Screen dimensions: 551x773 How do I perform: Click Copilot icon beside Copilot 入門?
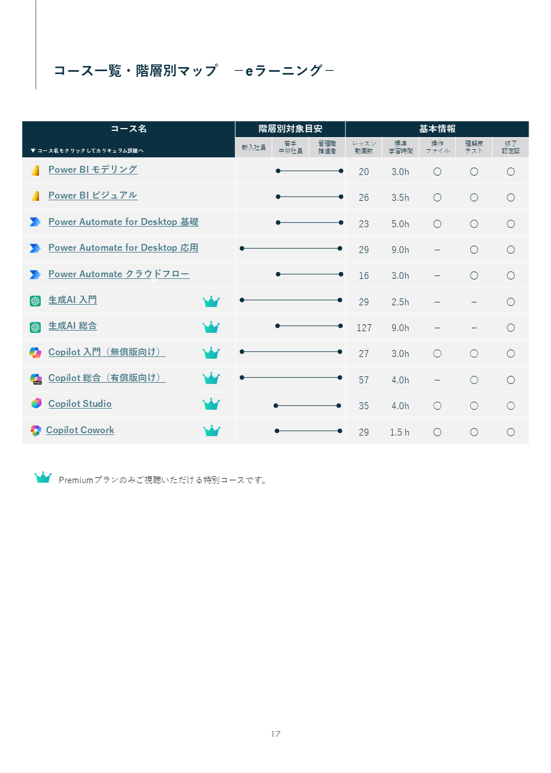coord(36,353)
